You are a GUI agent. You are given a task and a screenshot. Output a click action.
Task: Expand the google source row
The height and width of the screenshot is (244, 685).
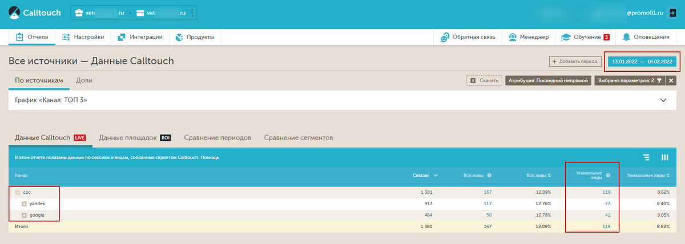coord(24,215)
